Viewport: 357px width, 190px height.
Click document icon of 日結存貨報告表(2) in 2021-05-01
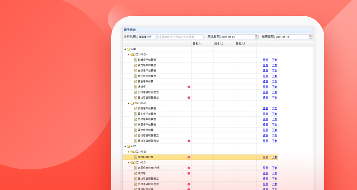coord(136,136)
